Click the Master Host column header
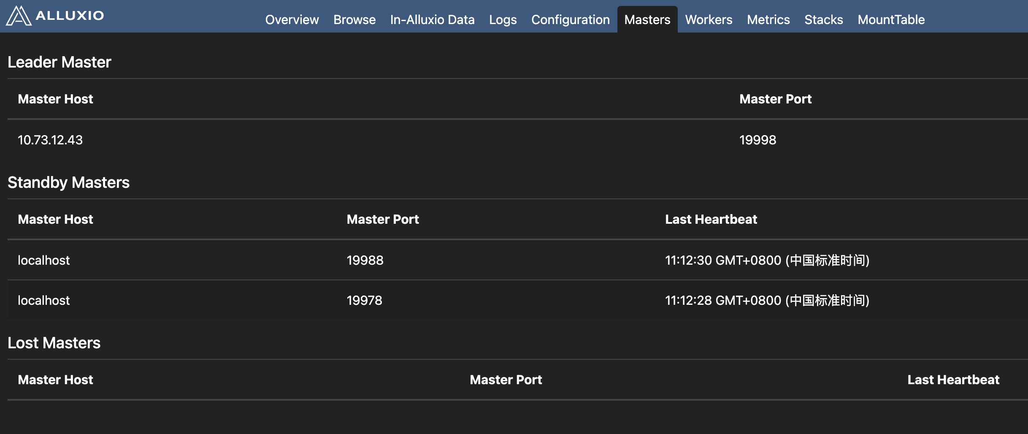The image size is (1028, 434). pyautogui.click(x=55, y=219)
